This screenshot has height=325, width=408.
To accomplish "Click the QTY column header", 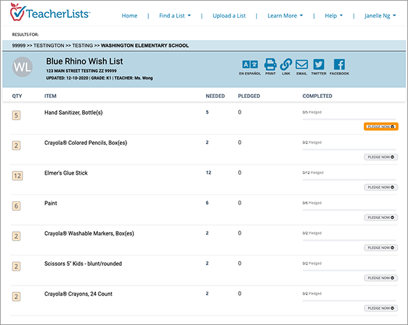I will pos(17,96).
